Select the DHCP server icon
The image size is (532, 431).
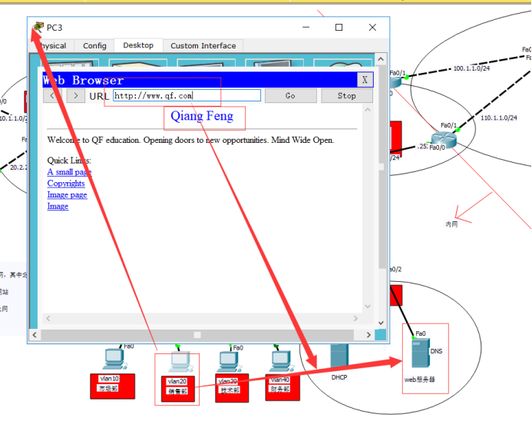(x=339, y=355)
